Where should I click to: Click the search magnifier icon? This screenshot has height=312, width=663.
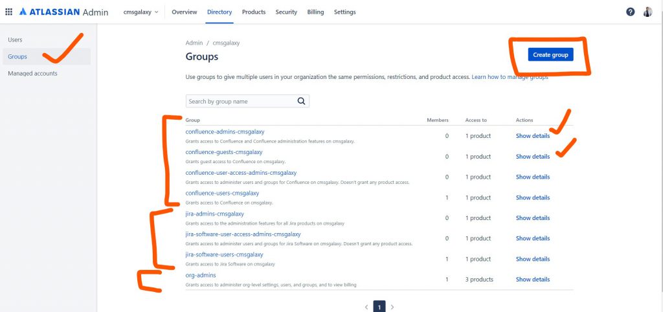point(301,101)
